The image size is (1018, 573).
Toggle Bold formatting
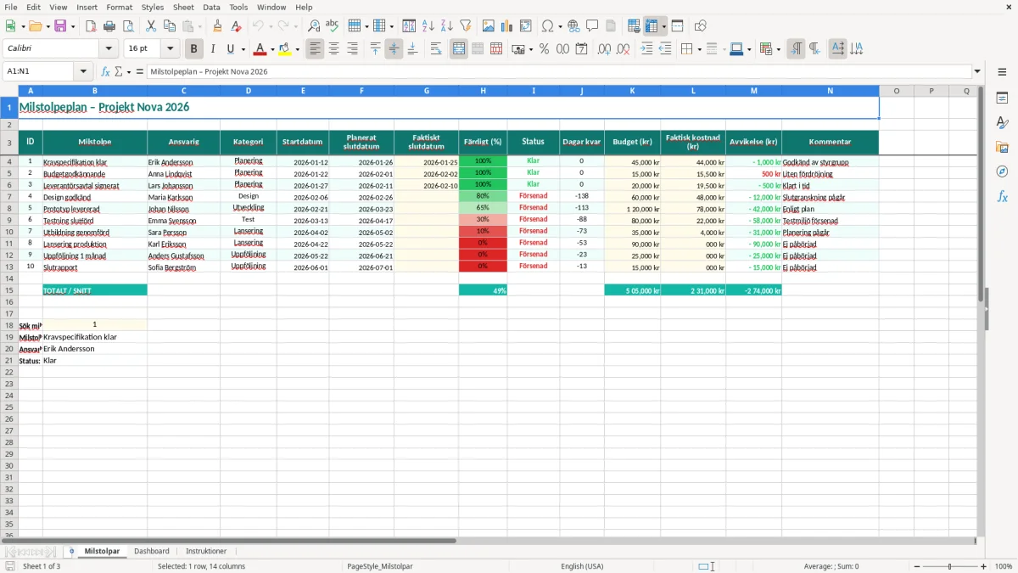coord(194,49)
